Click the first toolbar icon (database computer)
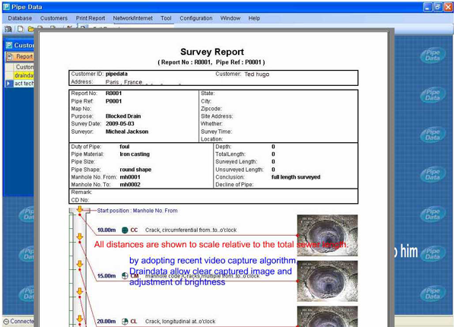454x327 pixels. [x=8, y=29]
